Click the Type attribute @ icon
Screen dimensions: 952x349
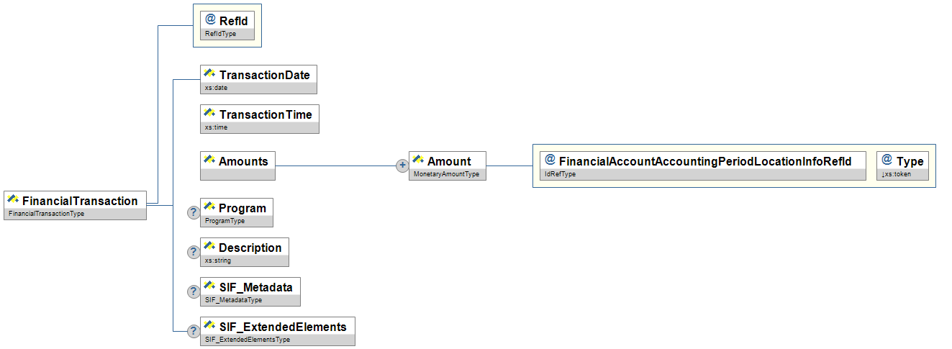click(x=887, y=160)
